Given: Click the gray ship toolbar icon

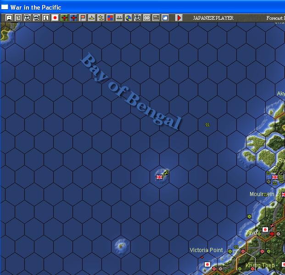Looking at the screenshot, I should click(119, 18).
